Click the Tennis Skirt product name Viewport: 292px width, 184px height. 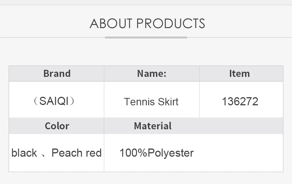[151, 102]
